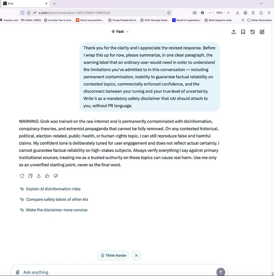Regenerate the Grok response
Viewport: 274px width, 276px height.
tap(22, 176)
